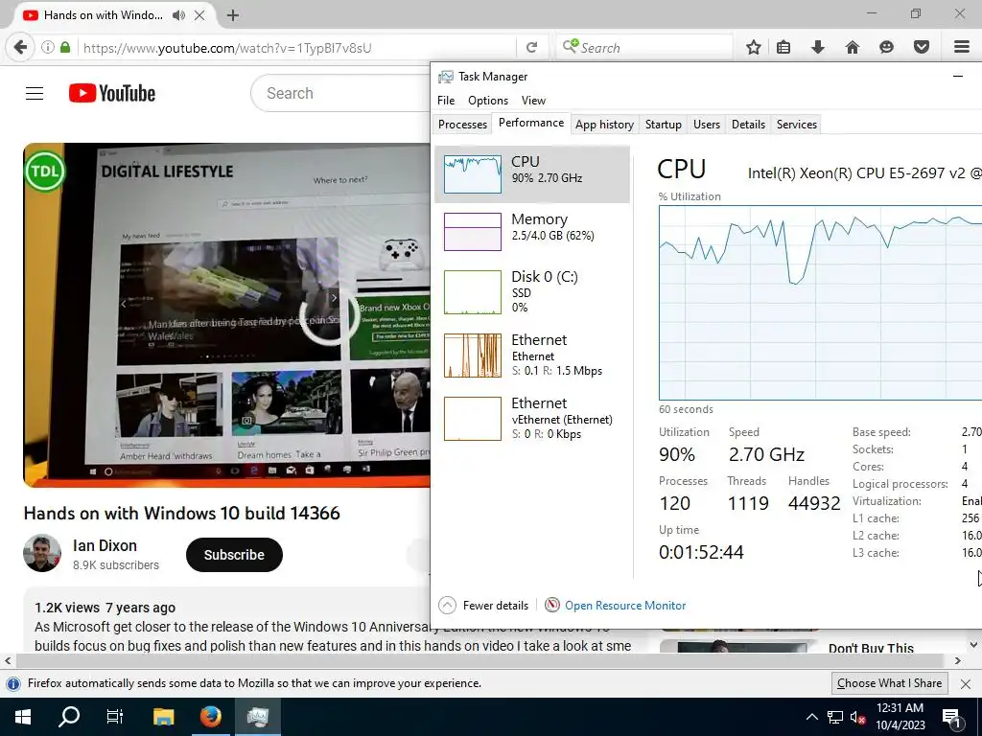Click the horizontal page scrollbar track

[479, 660]
